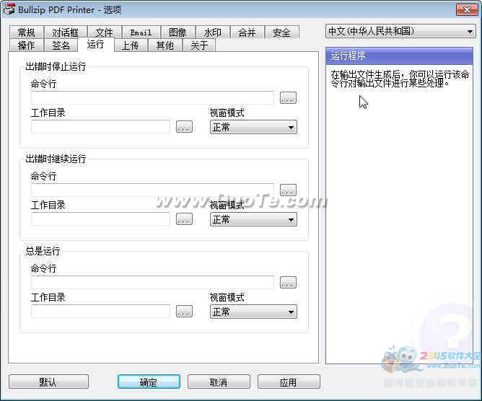Click 工作目录 field under 出错时停止运行
This screenshot has height=401, width=482.
[x=100, y=127]
